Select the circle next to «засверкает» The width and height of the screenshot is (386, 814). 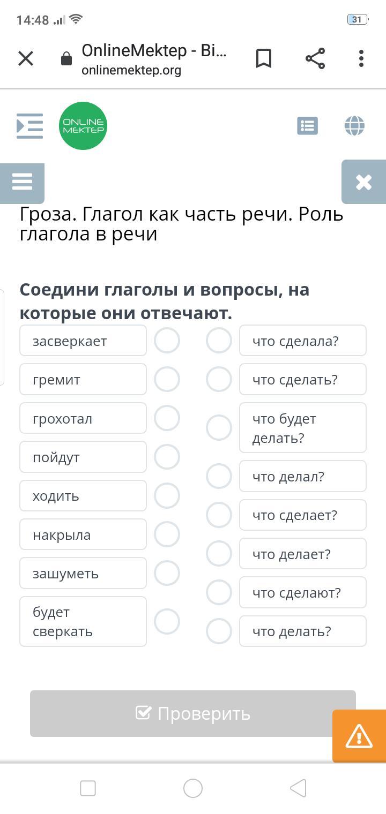point(167,341)
